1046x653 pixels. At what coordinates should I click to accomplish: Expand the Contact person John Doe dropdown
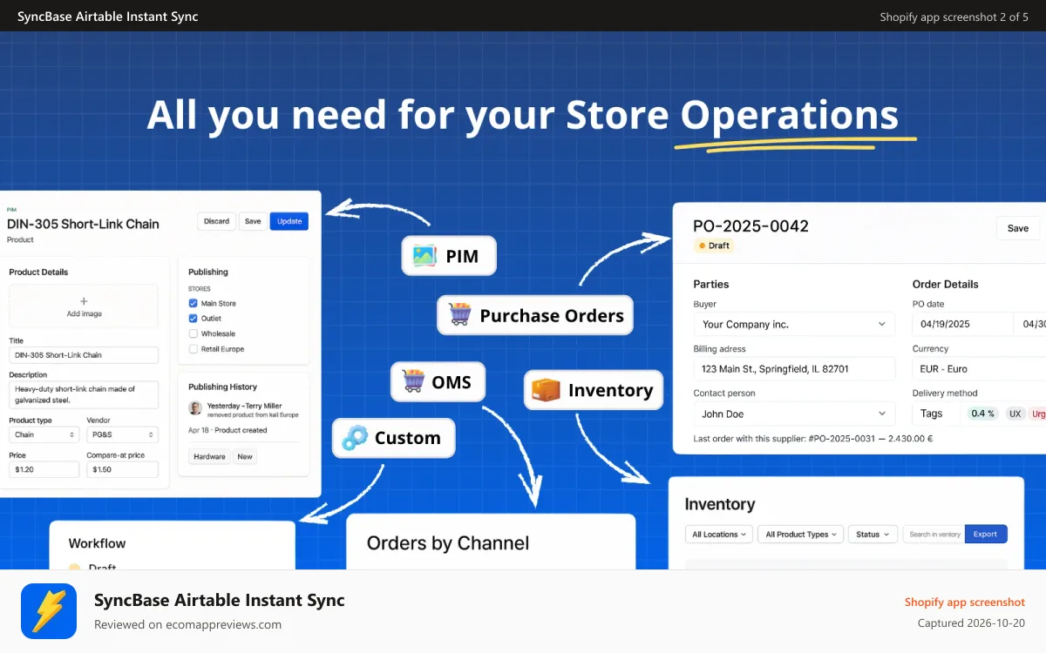[793, 414]
